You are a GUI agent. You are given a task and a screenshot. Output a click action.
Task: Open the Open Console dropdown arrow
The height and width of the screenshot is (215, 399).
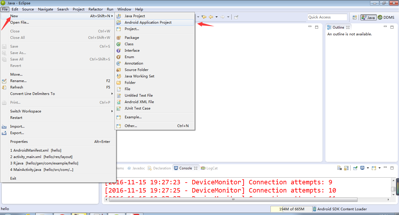pos(379,168)
